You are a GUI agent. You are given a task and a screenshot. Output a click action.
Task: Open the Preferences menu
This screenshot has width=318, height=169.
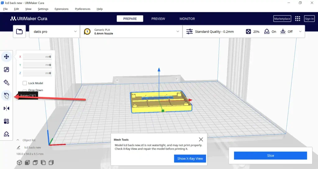83,9
